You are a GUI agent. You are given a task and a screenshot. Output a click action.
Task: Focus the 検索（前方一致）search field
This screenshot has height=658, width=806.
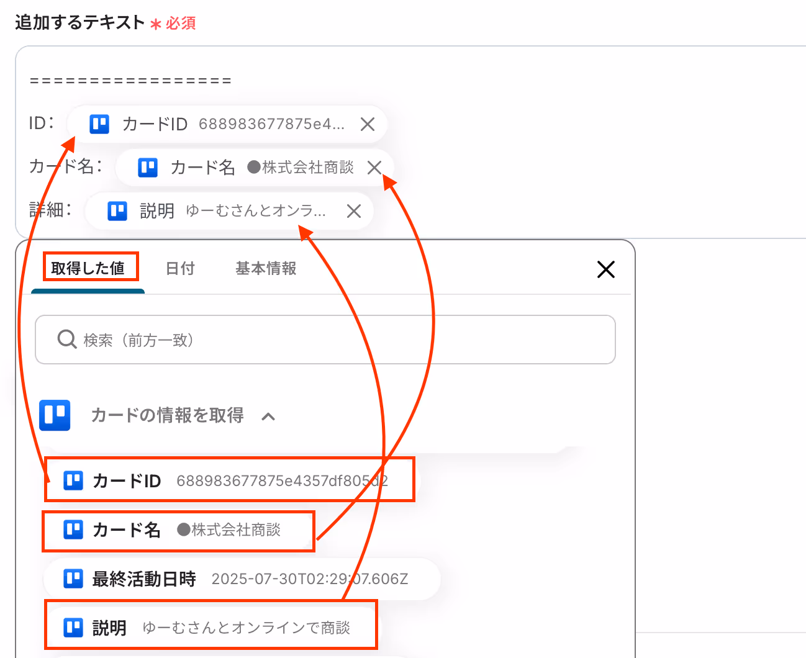pos(325,340)
